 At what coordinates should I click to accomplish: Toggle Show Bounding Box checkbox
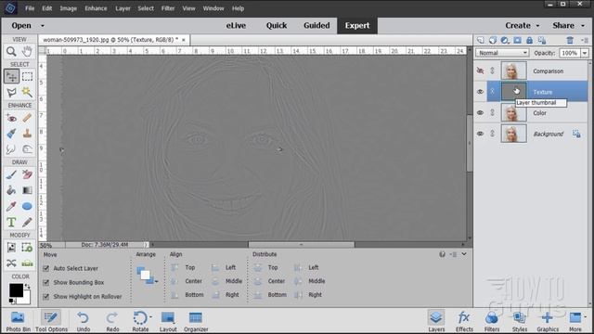pyautogui.click(x=45, y=282)
